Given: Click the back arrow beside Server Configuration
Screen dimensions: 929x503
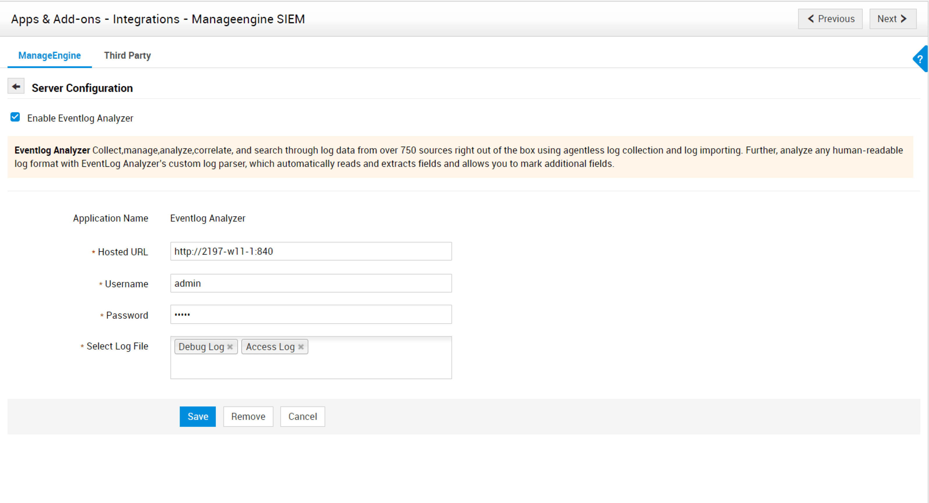Looking at the screenshot, I should pos(16,87).
